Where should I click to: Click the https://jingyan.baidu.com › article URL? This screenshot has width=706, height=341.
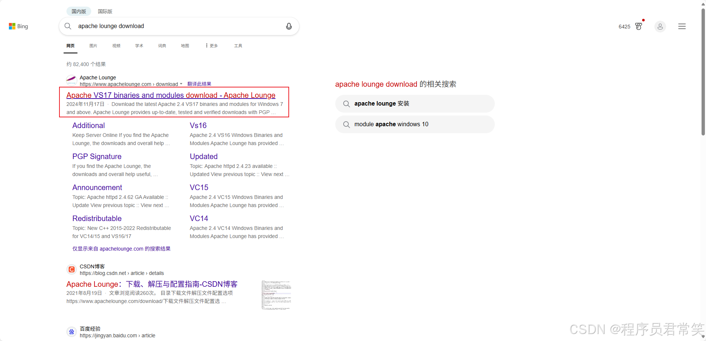[117, 335]
